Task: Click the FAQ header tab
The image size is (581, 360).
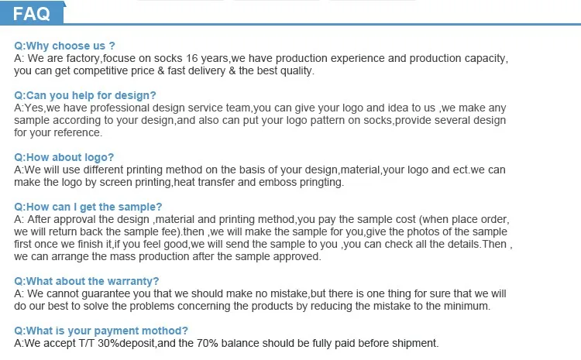Action: pos(31,13)
